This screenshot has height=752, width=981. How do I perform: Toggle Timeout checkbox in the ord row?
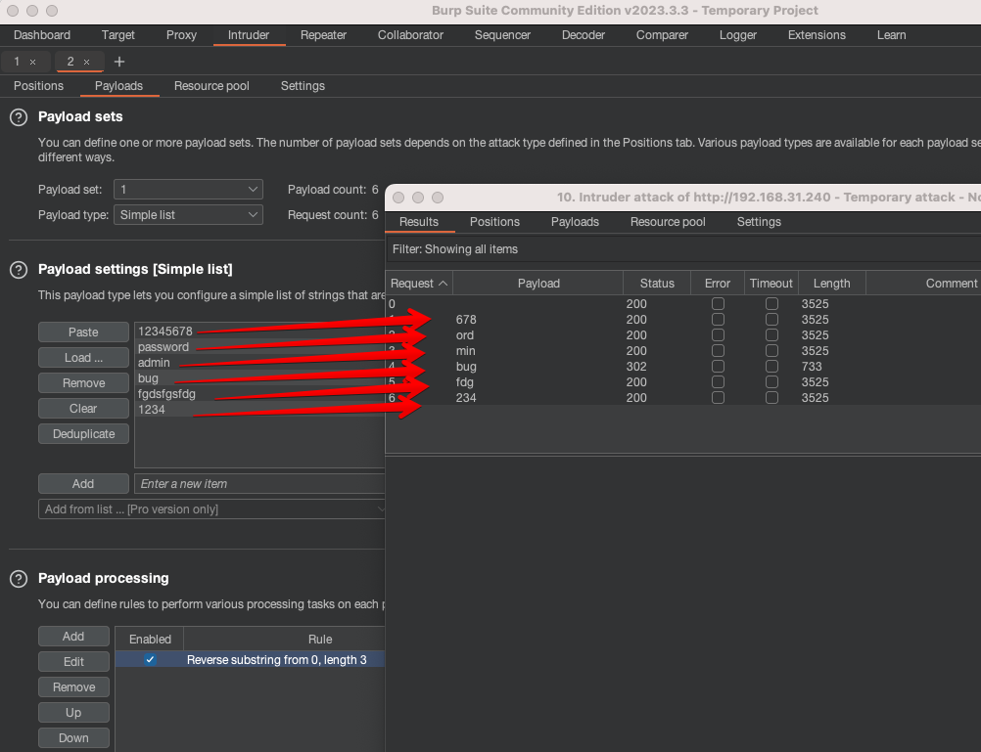tap(771, 335)
